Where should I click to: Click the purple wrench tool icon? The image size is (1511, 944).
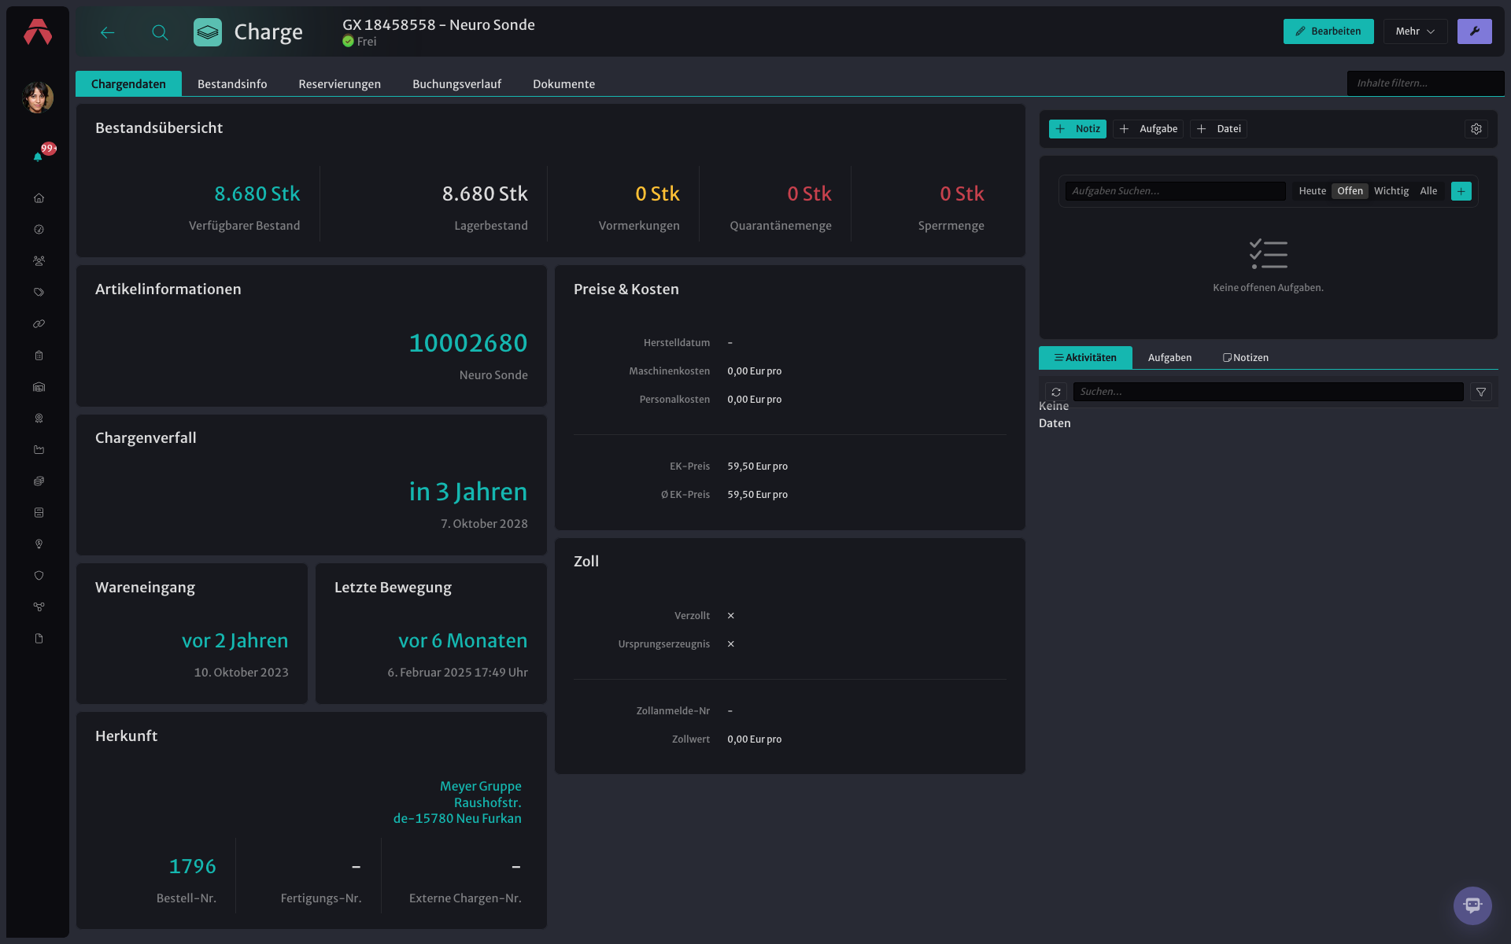pyautogui.click(x=1474, y=31)
